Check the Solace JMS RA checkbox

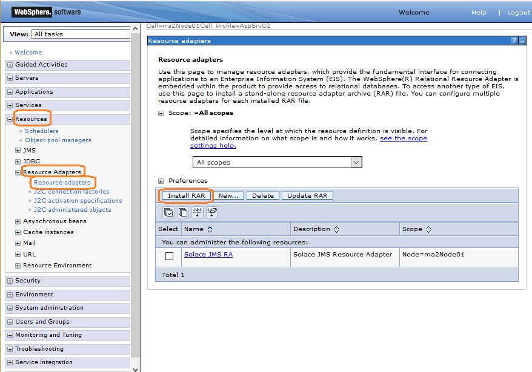coord(169,256)
